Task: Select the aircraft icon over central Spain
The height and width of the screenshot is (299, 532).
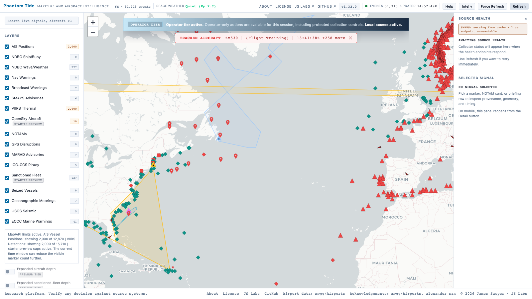Action: click(x=406, y=174)
